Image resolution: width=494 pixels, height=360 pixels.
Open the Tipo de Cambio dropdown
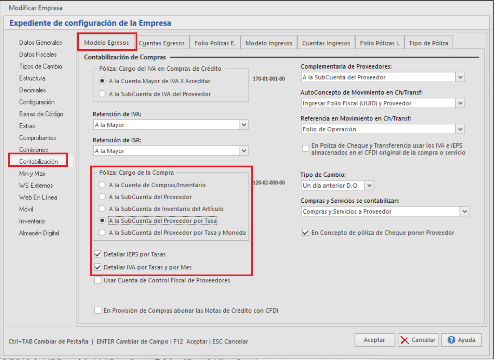point(369,185)
